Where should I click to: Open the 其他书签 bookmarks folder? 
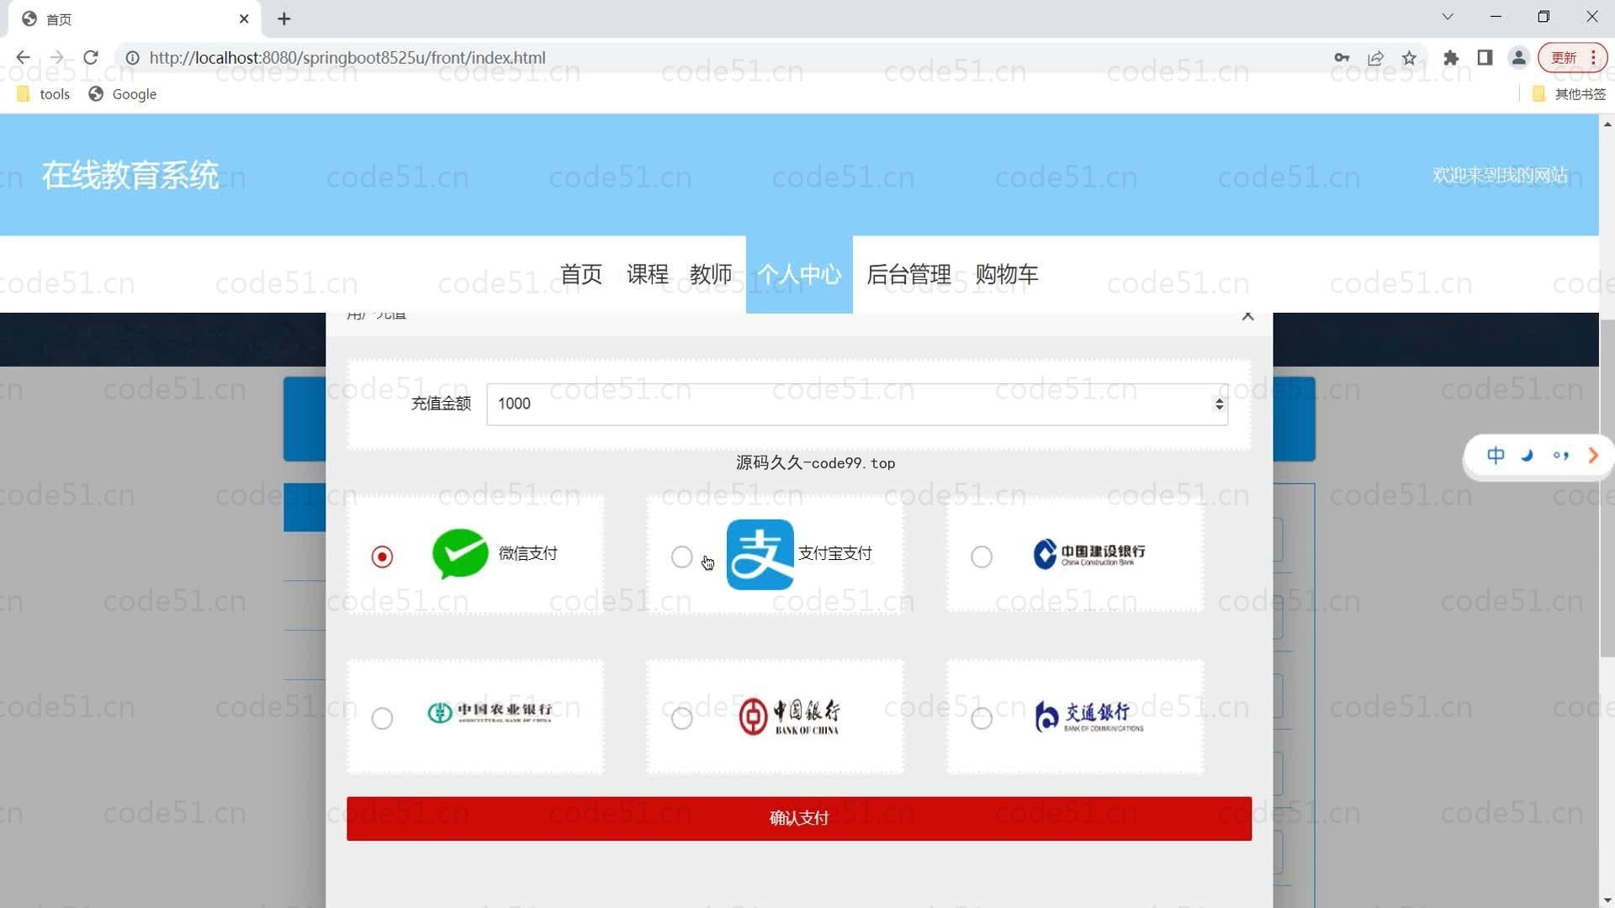(x=1570, y=94)
